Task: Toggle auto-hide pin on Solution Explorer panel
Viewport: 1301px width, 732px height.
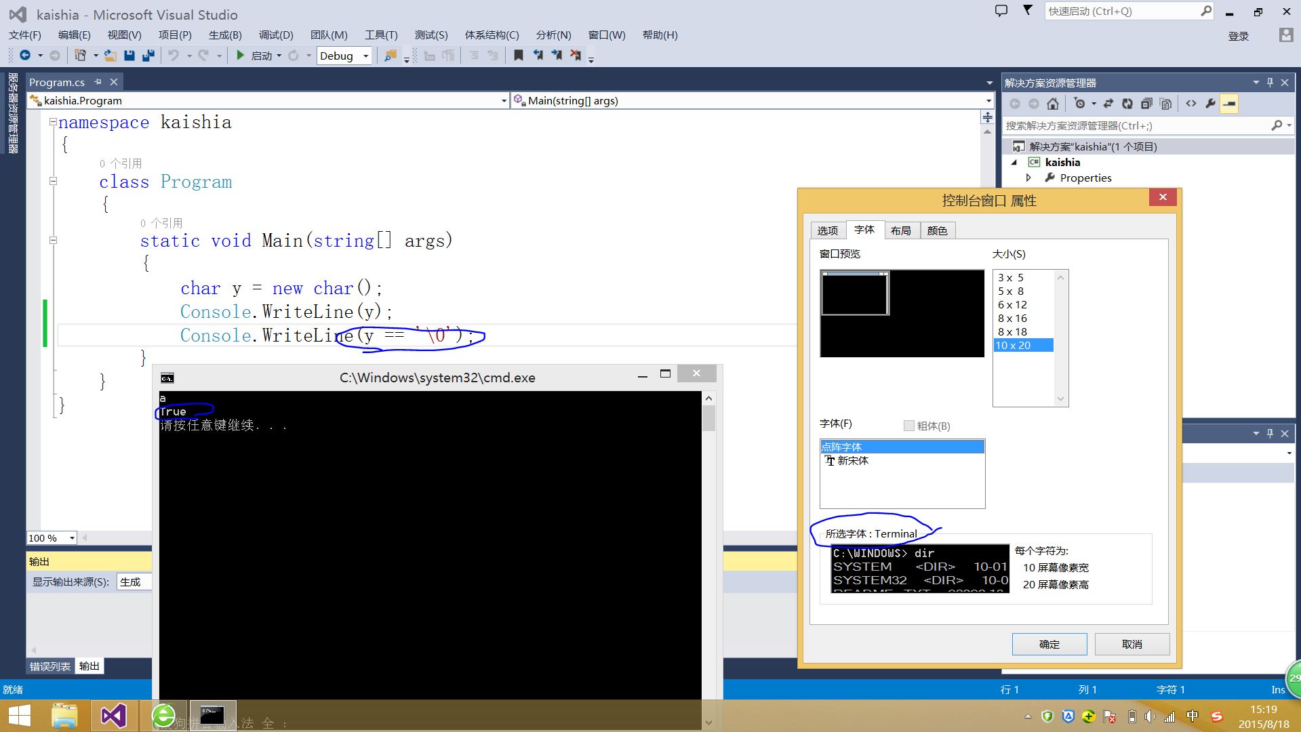Action: [1270, 83]
